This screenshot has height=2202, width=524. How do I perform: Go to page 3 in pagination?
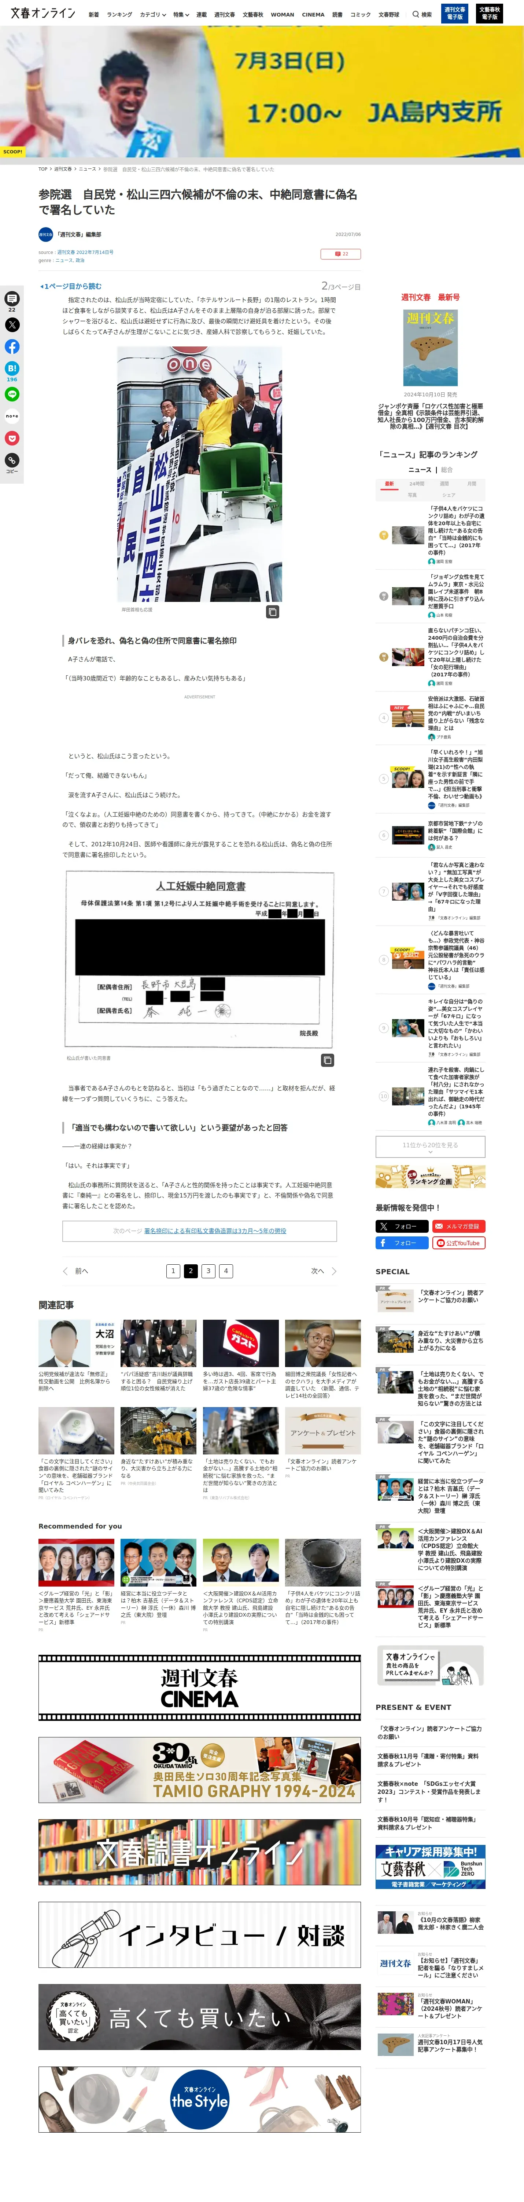208,1271
